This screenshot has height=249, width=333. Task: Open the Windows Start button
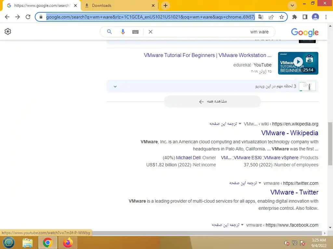[8, 243]
